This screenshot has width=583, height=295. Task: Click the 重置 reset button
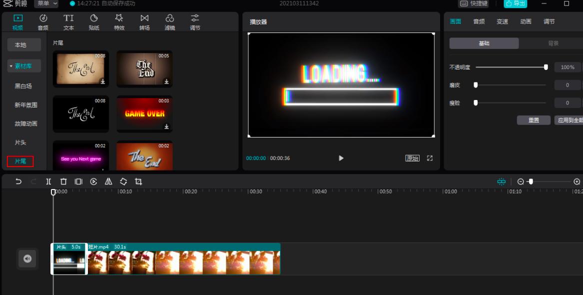click(534, 120)
